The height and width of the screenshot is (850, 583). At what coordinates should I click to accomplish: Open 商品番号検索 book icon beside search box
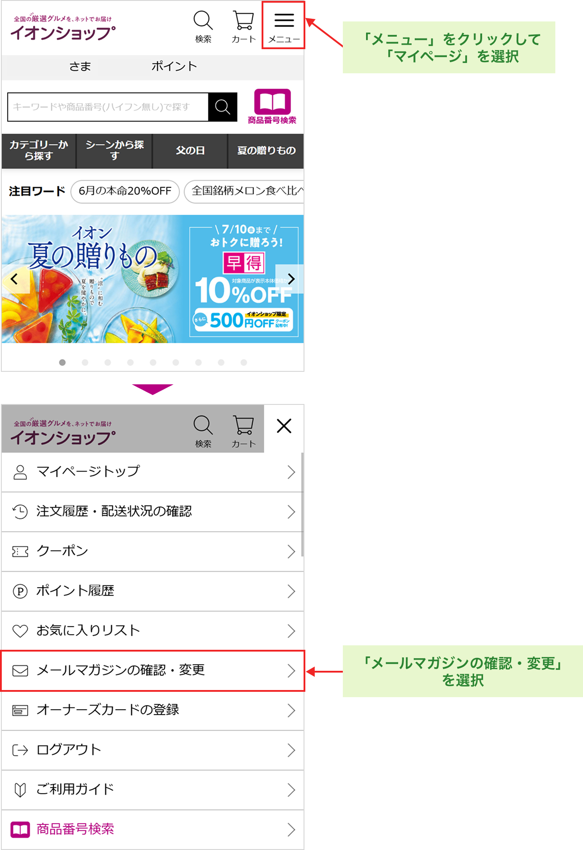[272, 106]
